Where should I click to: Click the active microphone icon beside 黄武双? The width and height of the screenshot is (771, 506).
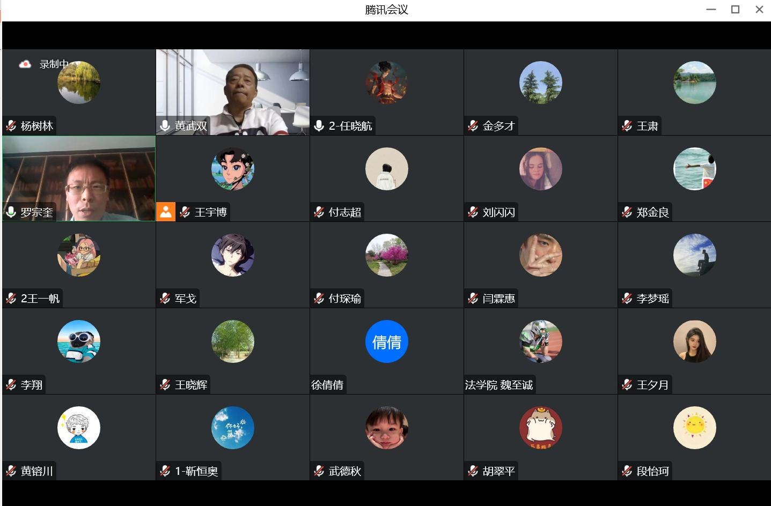coord(165,126)
